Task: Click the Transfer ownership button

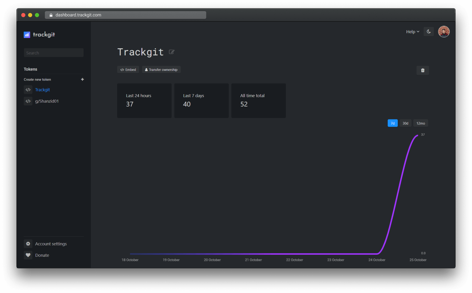Action: coord(161,69)
